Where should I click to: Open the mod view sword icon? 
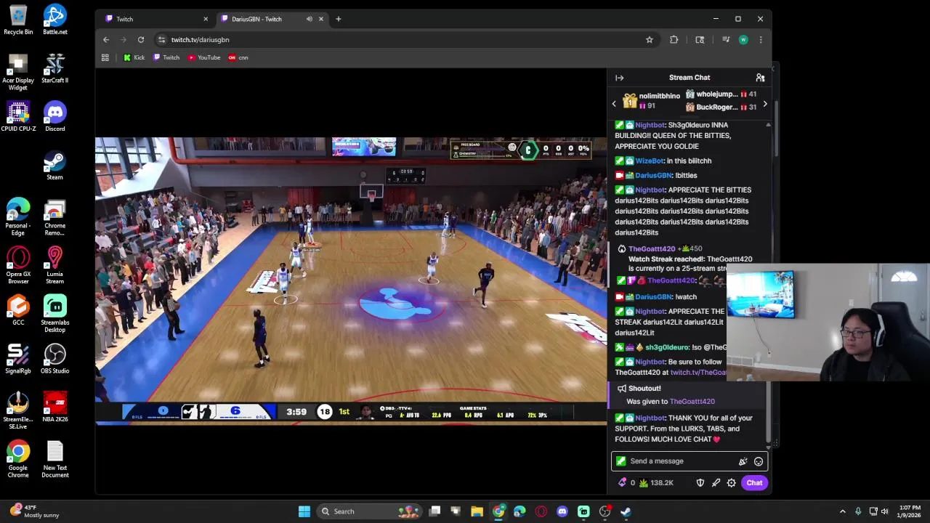click(x=716, y=483)
